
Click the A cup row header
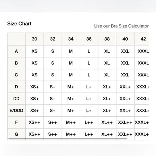click(16, 51)
